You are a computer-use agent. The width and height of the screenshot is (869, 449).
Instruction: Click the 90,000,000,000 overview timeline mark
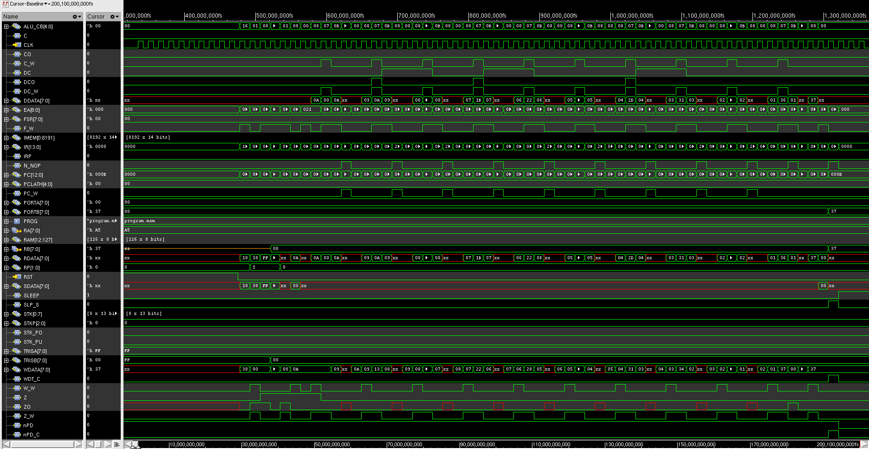click(x=477, y=444)
